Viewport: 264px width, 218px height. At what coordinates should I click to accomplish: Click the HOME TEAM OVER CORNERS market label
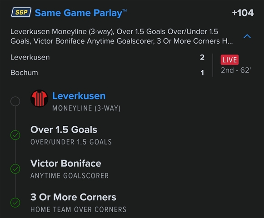tap(78, 209)
